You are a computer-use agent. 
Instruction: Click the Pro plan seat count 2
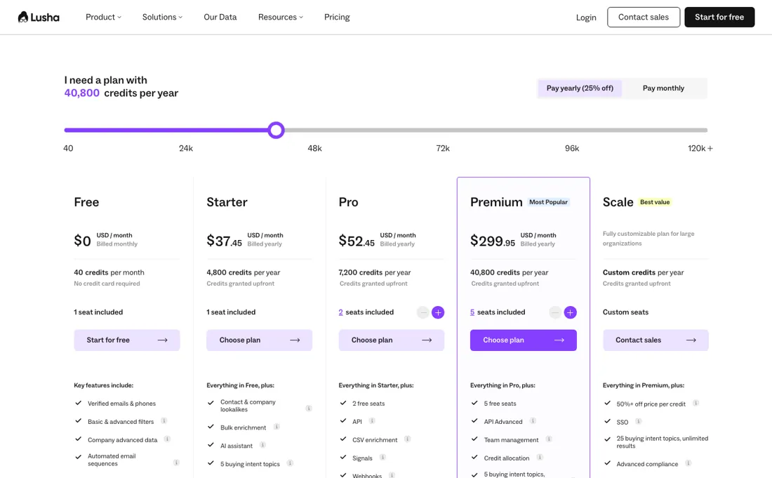pyautogui.click(x=340, y=312)
